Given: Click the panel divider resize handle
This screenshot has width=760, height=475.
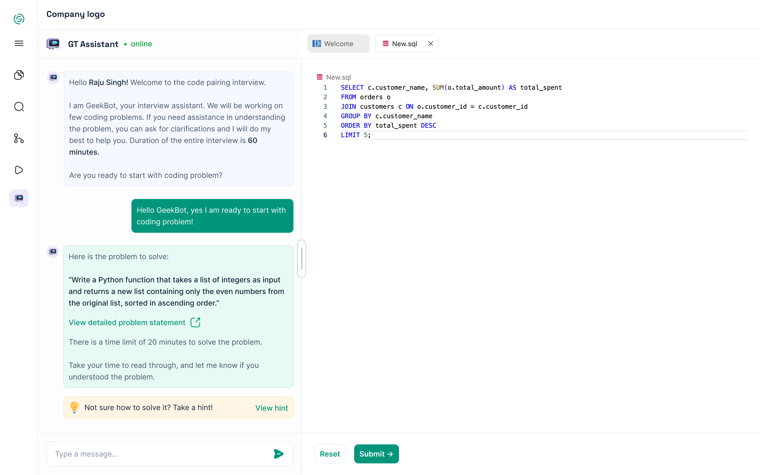Looking at the screenshot, I should coord(301,258).
